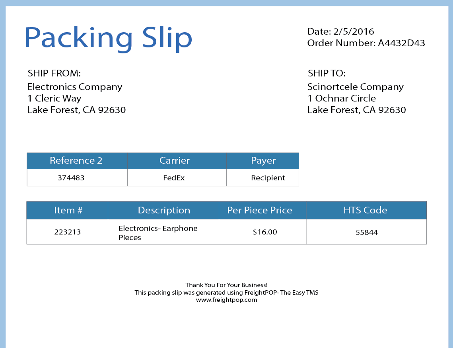453x348 pixels.
Task: Click the 1 Cleric Way address line
Action: click(54, 98)
